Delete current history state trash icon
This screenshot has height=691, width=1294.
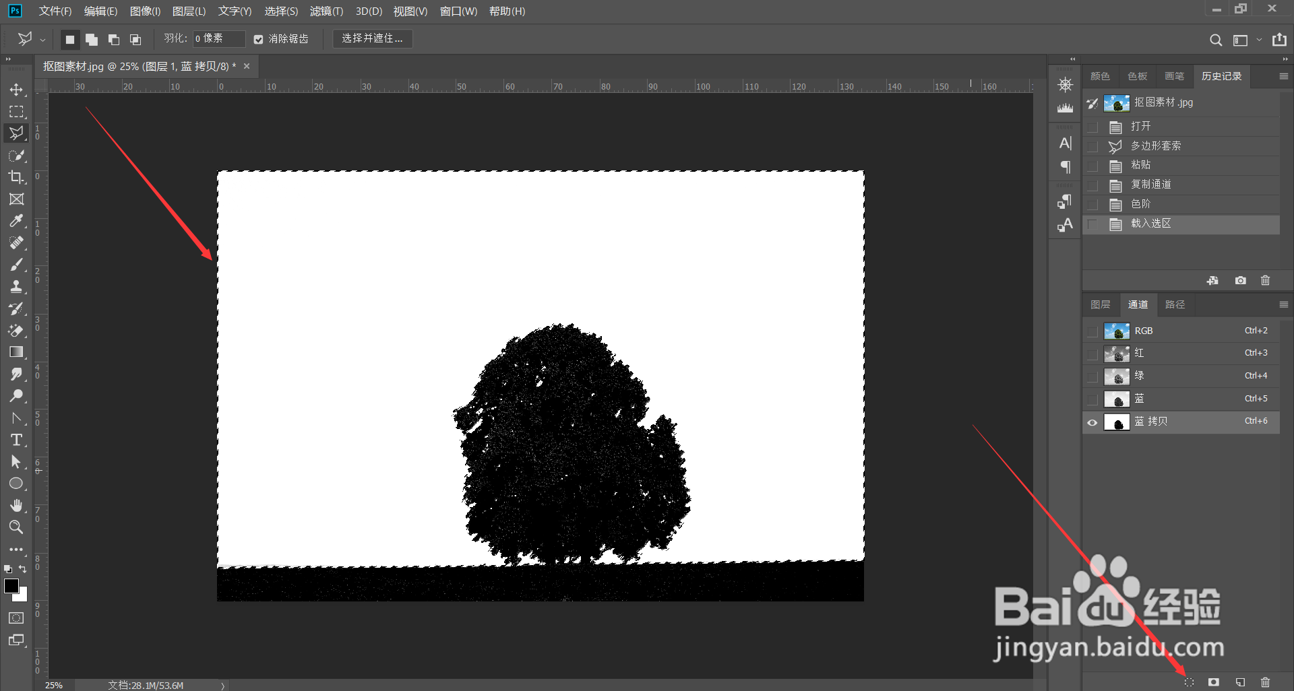tap(1266, 281)
